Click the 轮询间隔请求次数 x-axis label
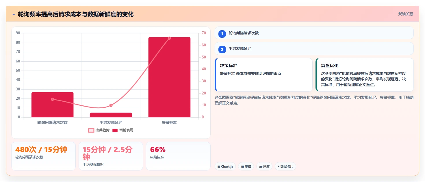Image resolution: width=425 pixels, height=182 pixels. tap(53, 122)
